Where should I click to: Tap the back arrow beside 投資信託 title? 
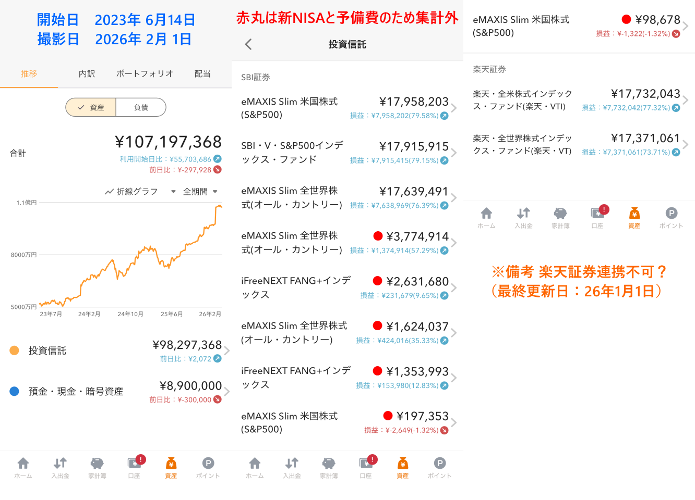point(248,44)
